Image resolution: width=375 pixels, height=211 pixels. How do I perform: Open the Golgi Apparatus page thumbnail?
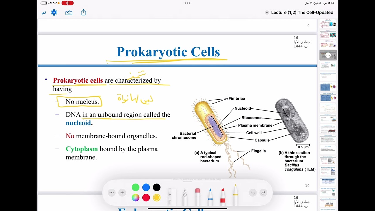coord(328,191)
